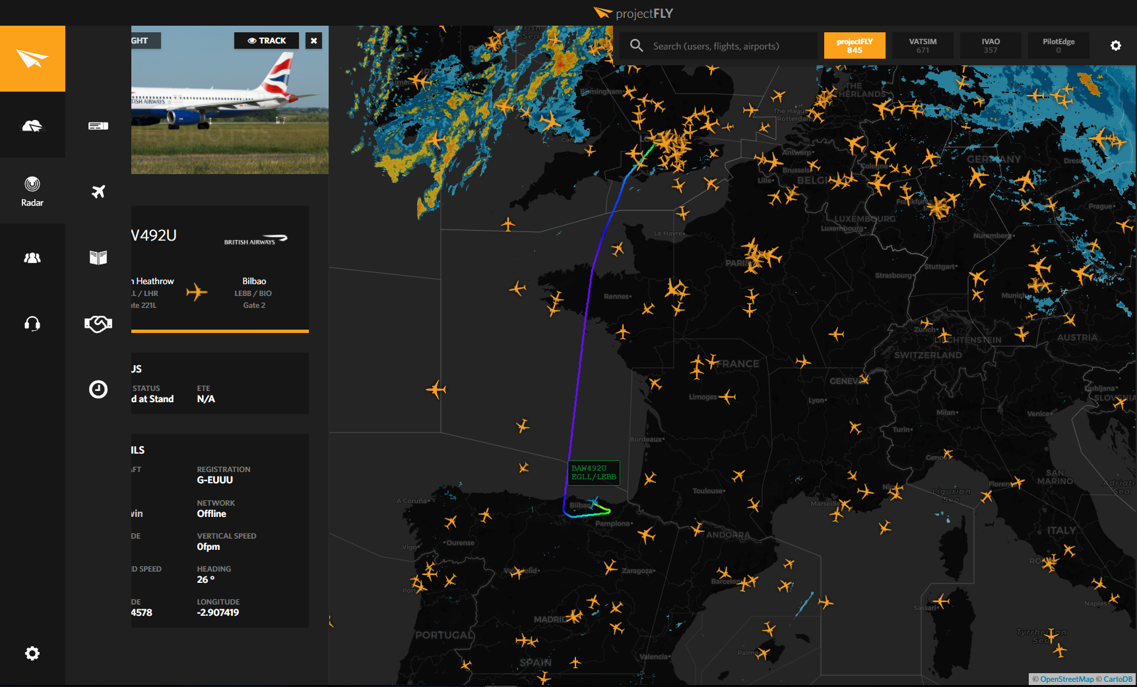Click the British Airways aircraft photo
Screen dimensions: 1137x687
point(230,100)
